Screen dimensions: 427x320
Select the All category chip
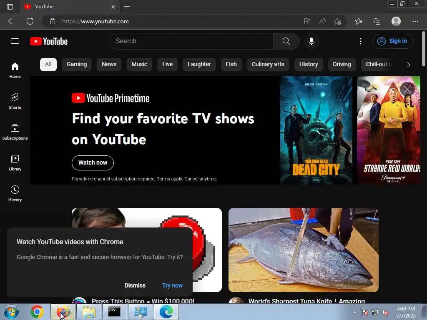[x=48, y=65]
